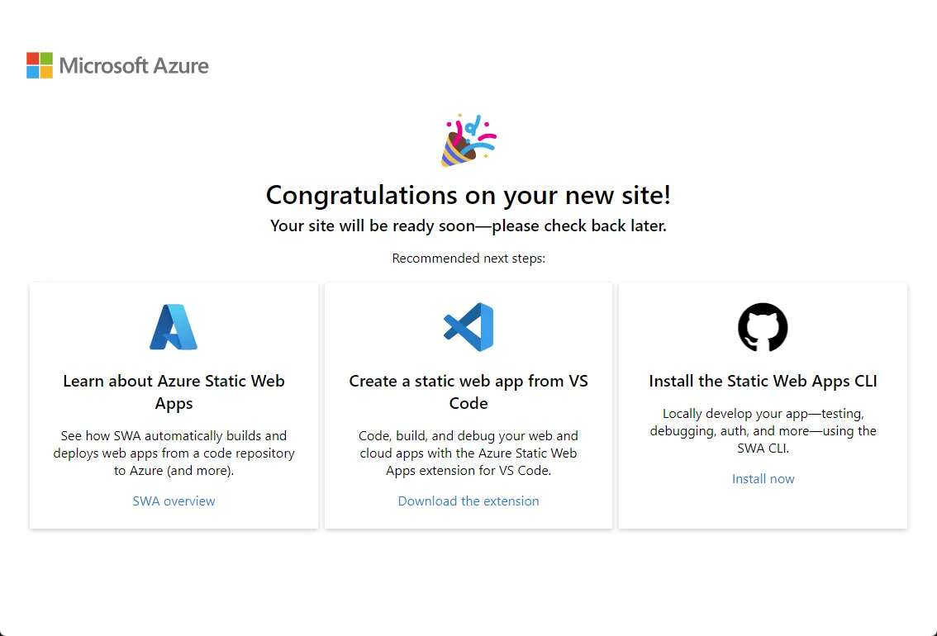The image size is (937, 636).
Task: Click 'Learn about Azure Static Web Apps' heading
Action: click(x=174, y=392)
